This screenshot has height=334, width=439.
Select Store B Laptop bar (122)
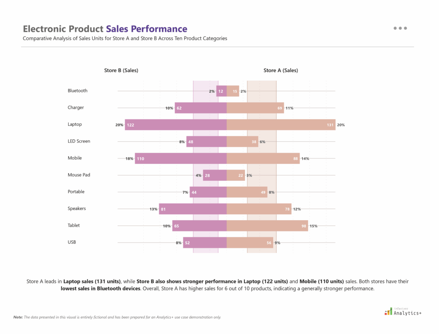pyautogui.click(x=176, y=124)
